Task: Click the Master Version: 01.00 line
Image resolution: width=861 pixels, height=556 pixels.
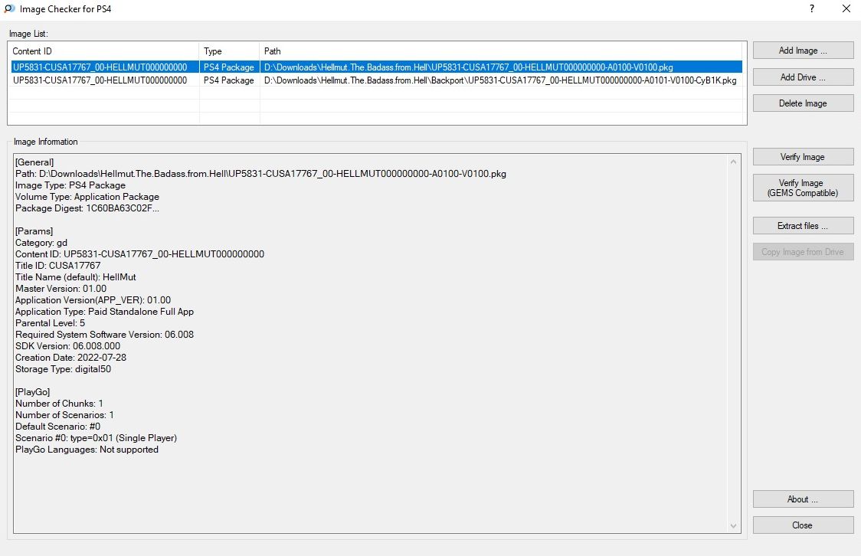Action: (61, 289)
